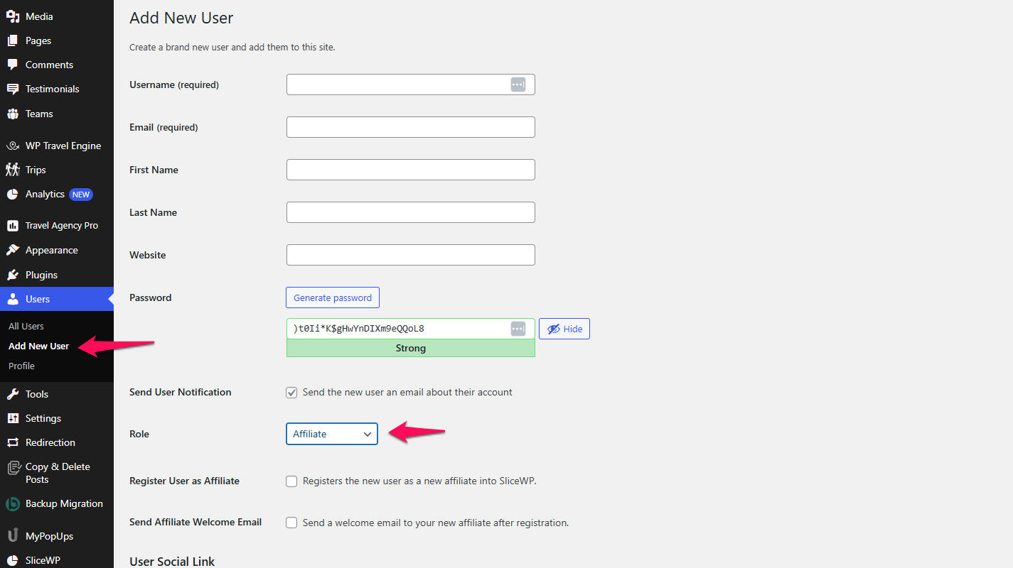Open WP Travel Engine from the sidebar
The height and width of the screenshot is (568, 1013).
pos(14,146)
